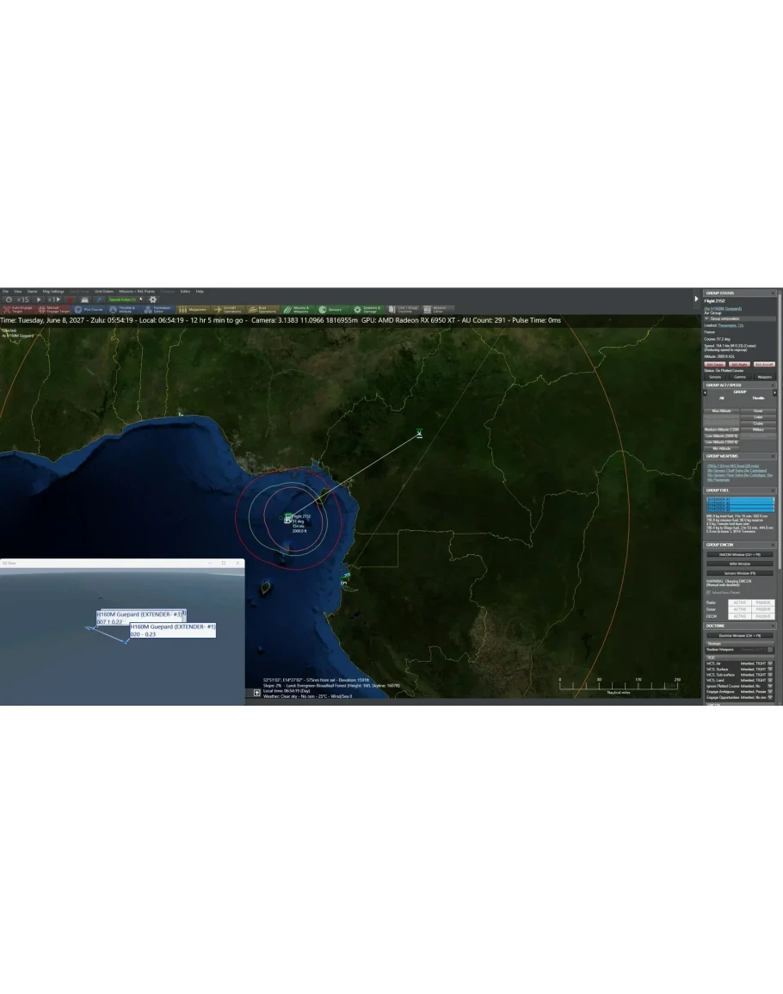Image resolution: width=783 pixels, height=994 pixels.
Task: Open the Magazines toolbar button
Action: click(x=193, y=309)
